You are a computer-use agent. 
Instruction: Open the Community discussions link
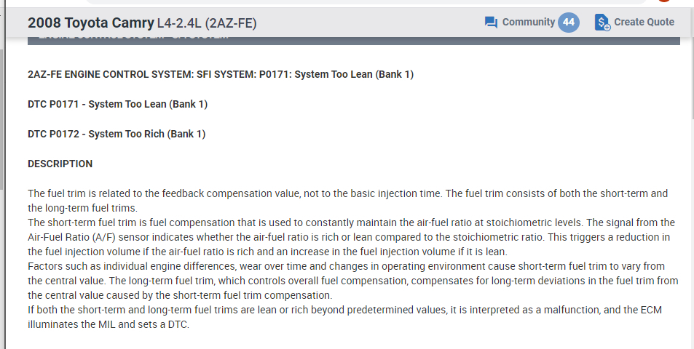click(x=528, y=23)
